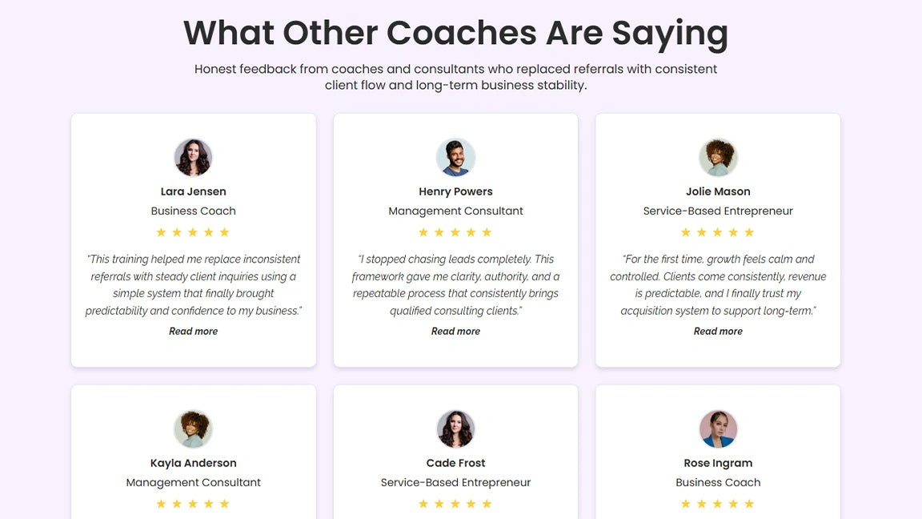Click Kayla Anderson's circular photo
The height and width of the screenshot is (519, 922).
[x=193, y=428]
